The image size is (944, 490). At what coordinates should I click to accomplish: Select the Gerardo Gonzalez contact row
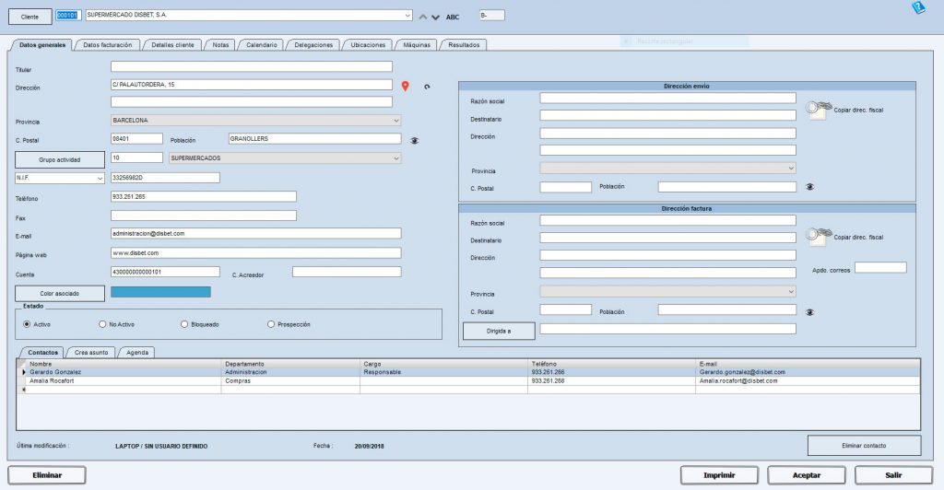[468, 372]
